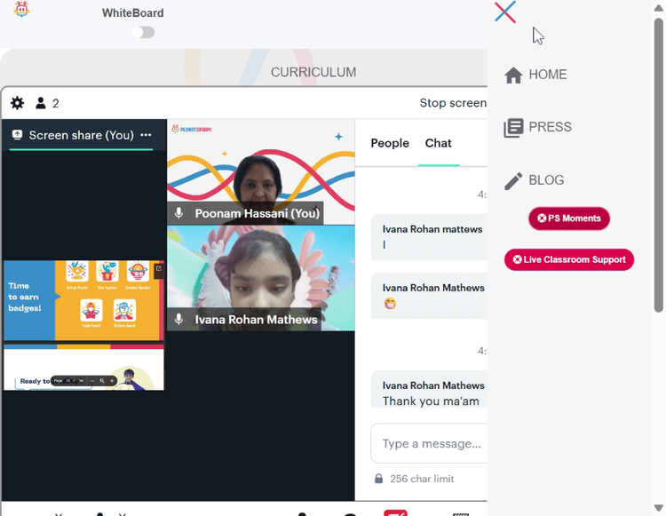Open the BLOG menu link
This screenshot has width=666, height=516.
tap(546, 180)
